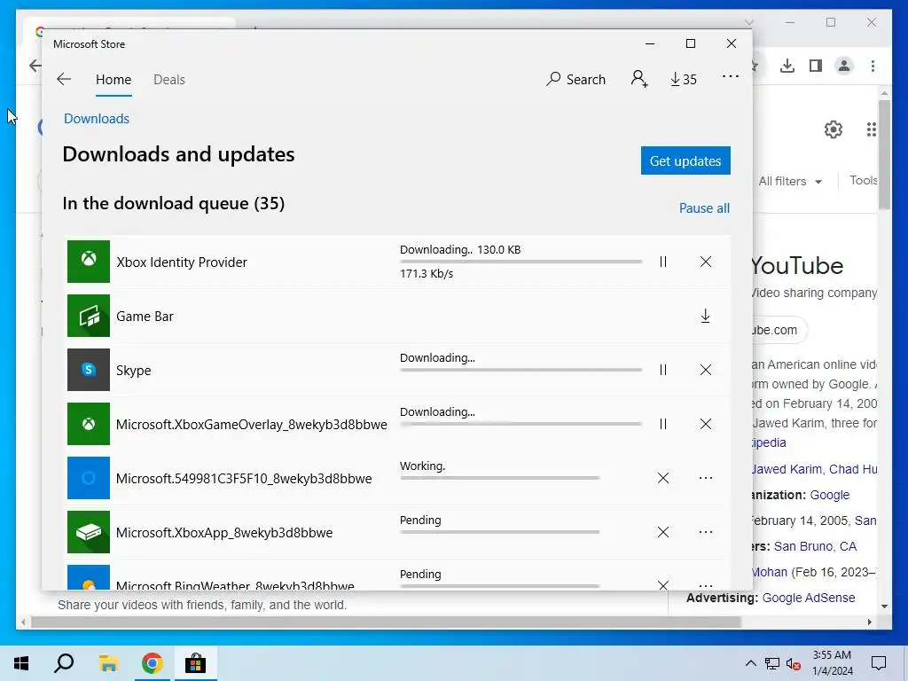The height and width of the screenshot is (681, 908).
Task: Click the network tray icon
Action: [772, 663]
